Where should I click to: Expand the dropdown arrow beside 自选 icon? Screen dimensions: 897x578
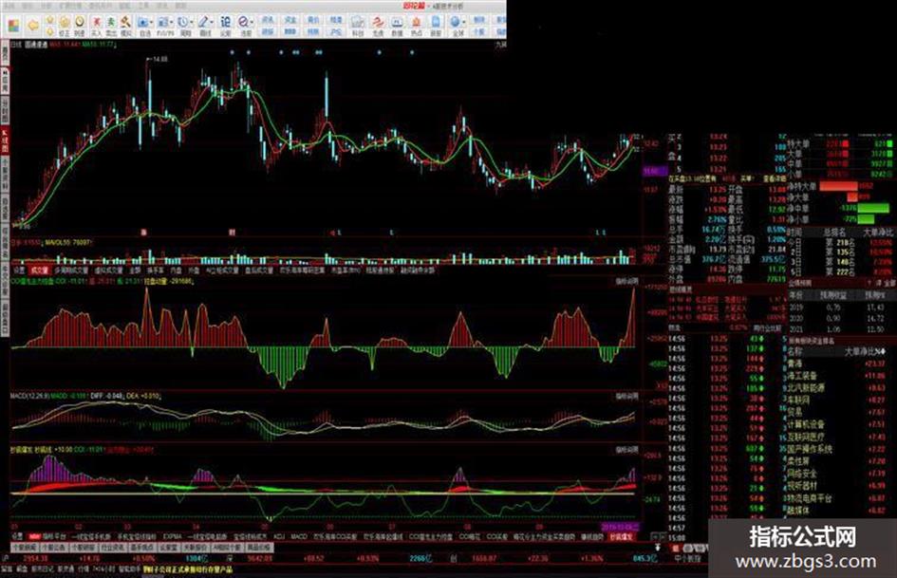point(152,23)
